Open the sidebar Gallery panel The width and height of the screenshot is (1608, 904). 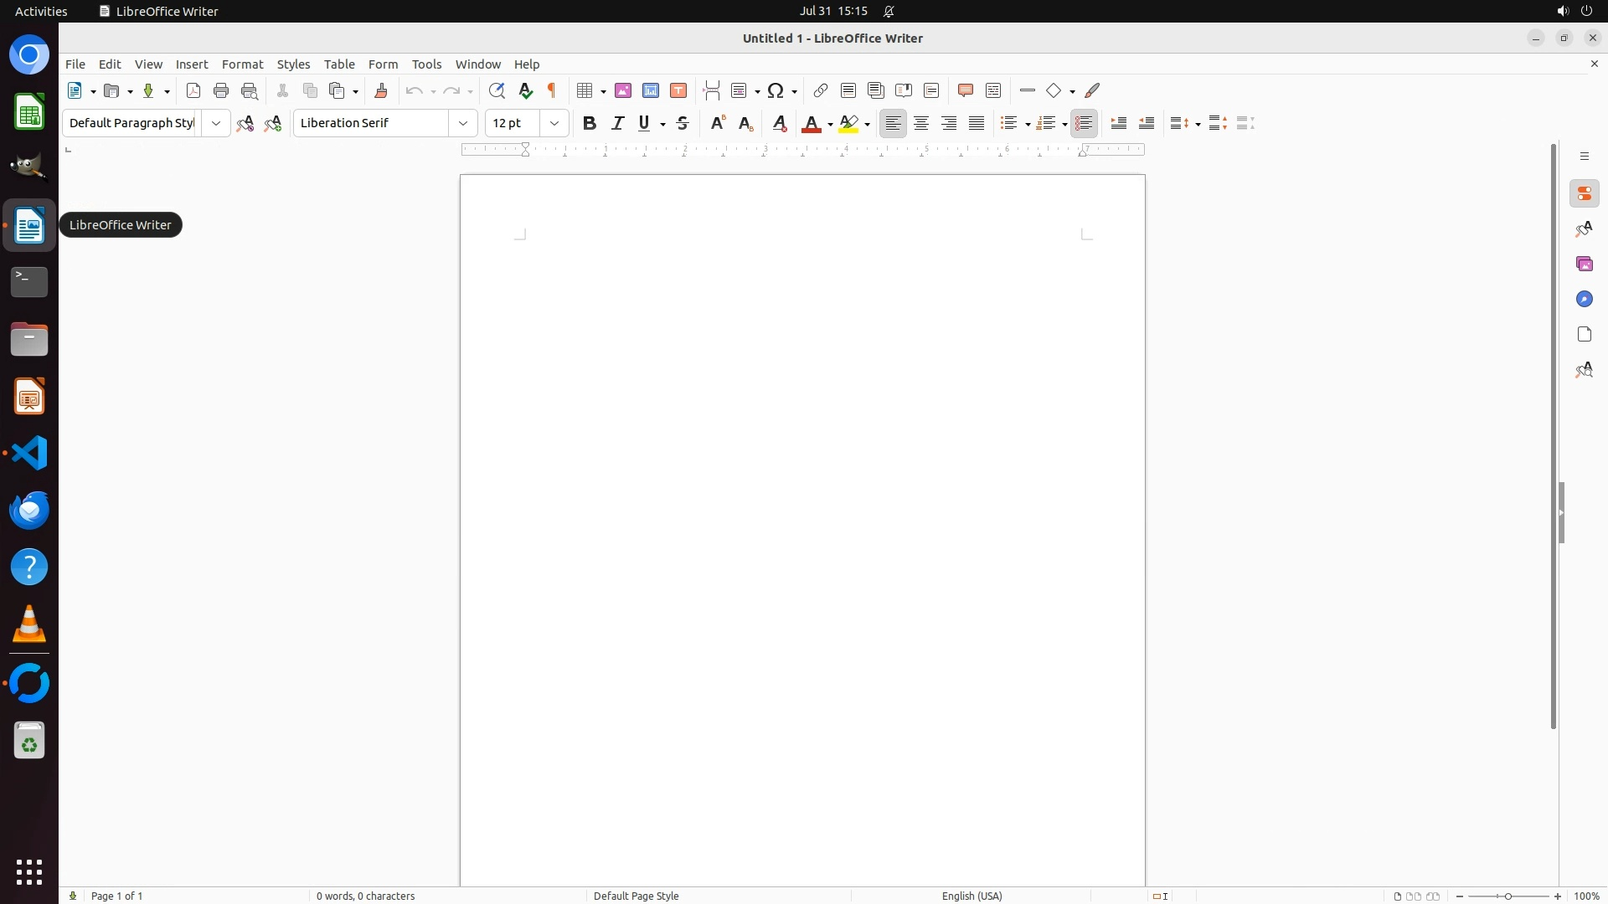coord(1584,264)
